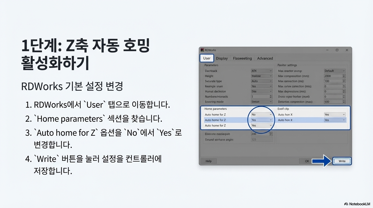Open the dropdown in highlighted Auto hon X row
Screen dimensions: 373x208
click(335, 120)
